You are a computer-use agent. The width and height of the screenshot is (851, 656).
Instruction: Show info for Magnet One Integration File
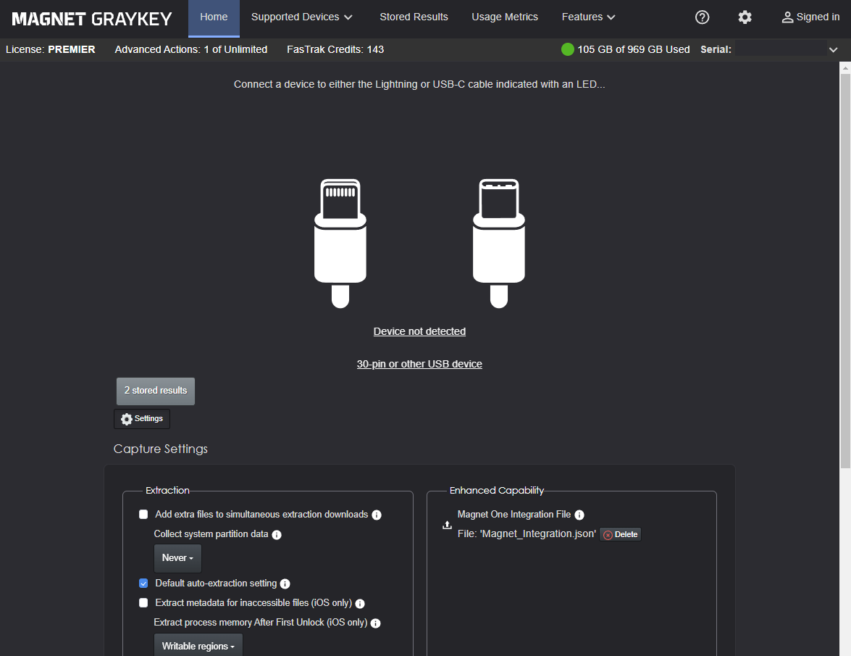579,515
